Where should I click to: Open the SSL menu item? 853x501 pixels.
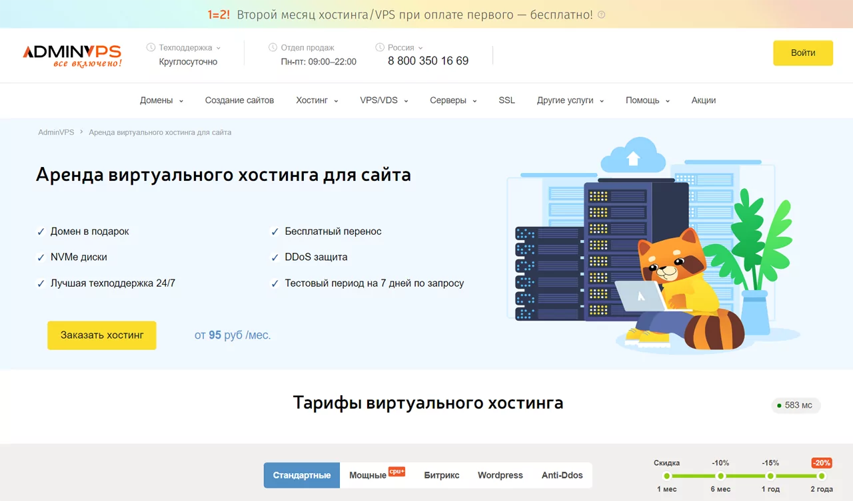pos(506,100)
